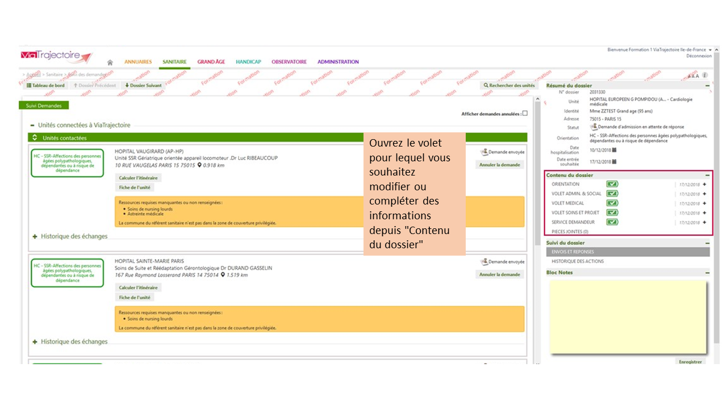Click Annuler la demande for Hopital Sainte-Marie
This screenshot has height=409, width=727.
coord(499,274)
